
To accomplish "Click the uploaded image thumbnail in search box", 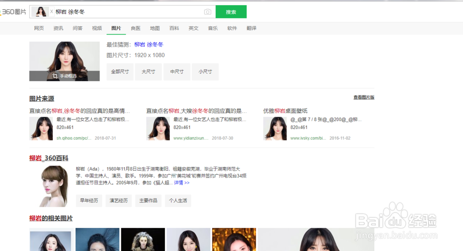I will click(x=40, y=12).
